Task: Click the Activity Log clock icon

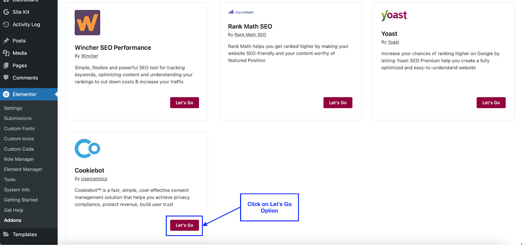Action: [6, 24]
